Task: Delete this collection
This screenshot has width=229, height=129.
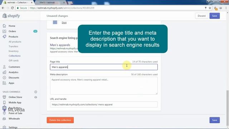Action: pyautogui.click(x=60, y=120)
